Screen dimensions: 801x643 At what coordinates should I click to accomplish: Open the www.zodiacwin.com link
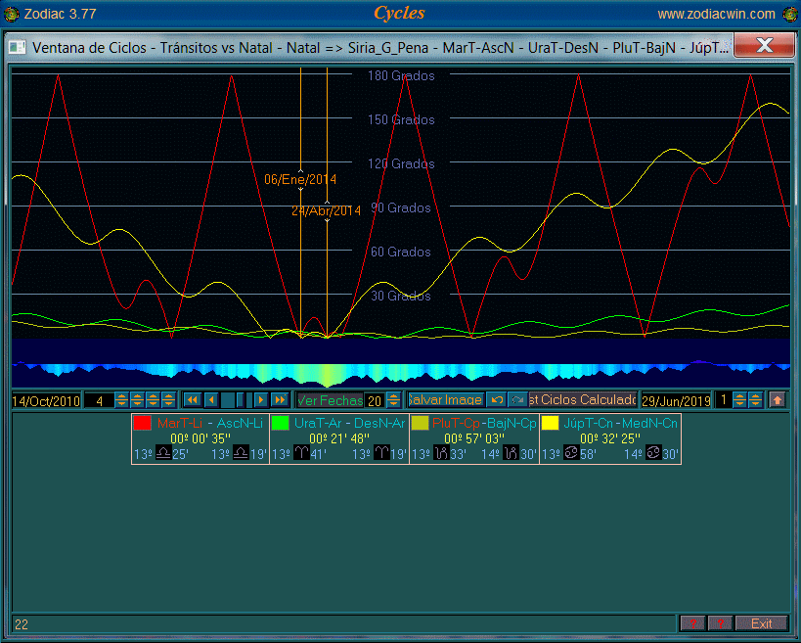point(716,14)
